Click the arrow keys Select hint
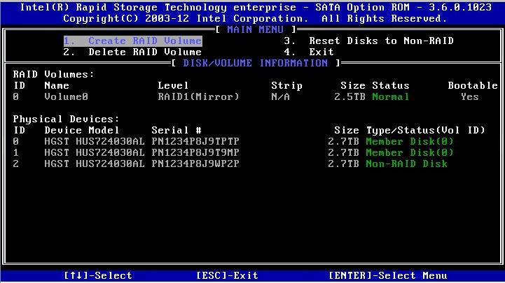The width and height of the screenshot is (505, 283). 98,275
